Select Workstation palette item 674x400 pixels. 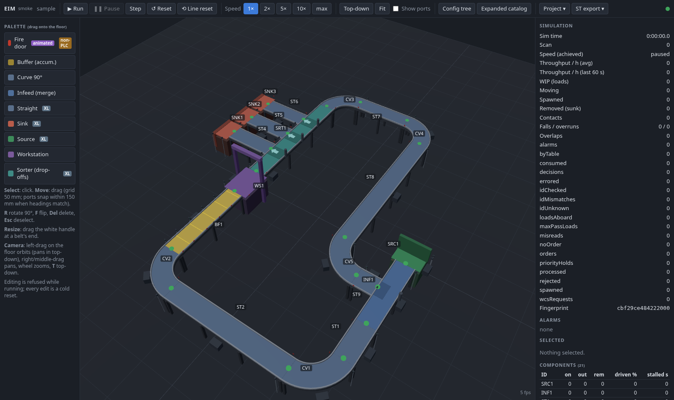[40, 155]
